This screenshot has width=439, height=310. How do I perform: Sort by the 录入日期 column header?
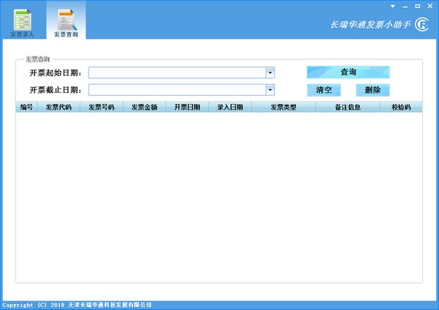coord(230,107)
